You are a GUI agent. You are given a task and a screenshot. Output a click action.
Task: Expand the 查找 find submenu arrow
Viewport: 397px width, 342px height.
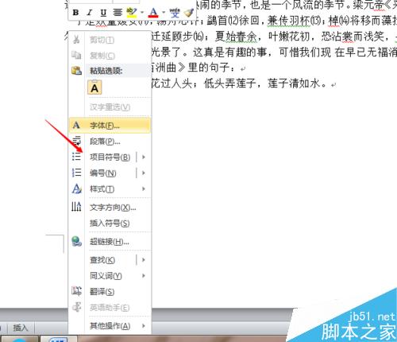pyautogui.click(x=144, y=260)
